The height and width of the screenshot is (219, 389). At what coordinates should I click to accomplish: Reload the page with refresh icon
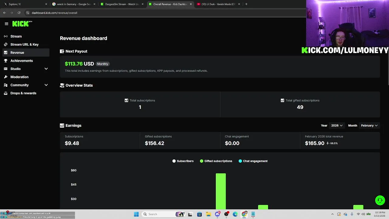(x=19, y=13)
